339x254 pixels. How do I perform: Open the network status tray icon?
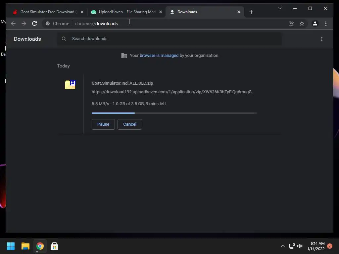click(x=292, y=246)
